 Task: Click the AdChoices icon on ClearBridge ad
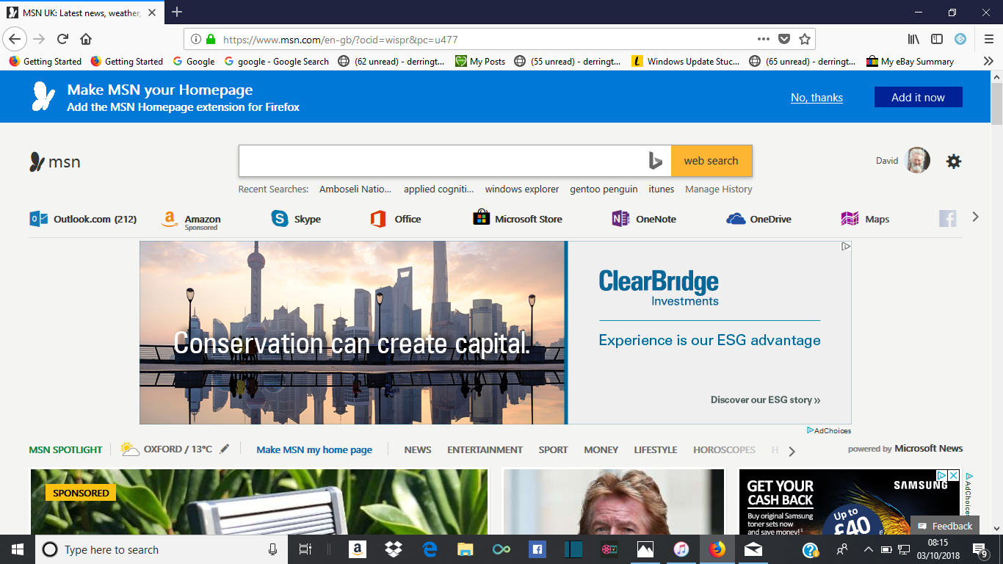[846, 247]
